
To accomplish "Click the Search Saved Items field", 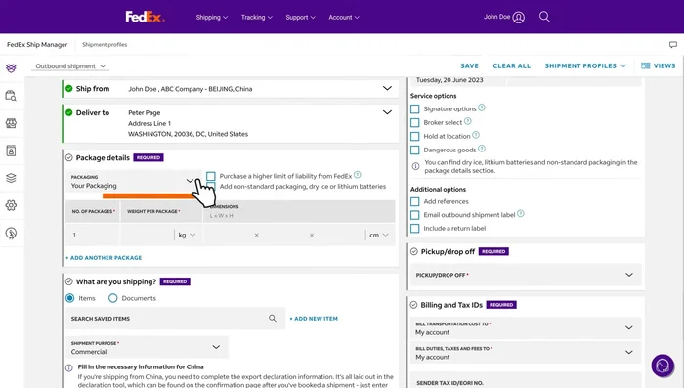I will 175,319.
